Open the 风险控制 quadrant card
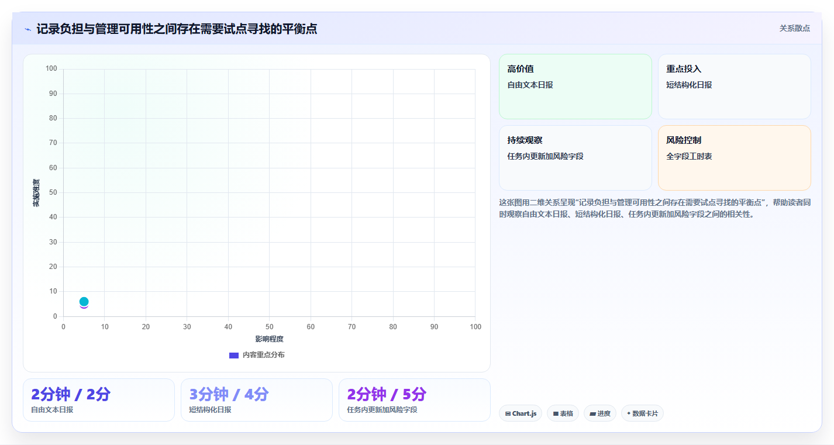The image size is (834, 445). (734, 158)
